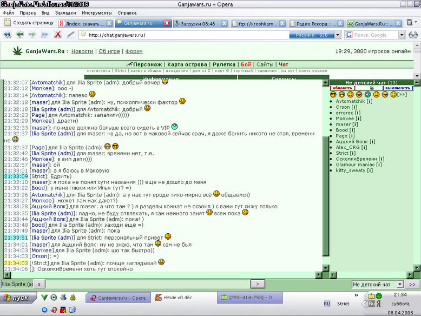
Task: Click the page icon on Создать страницу
Action: pyautogui.click(x=8, y=23)
